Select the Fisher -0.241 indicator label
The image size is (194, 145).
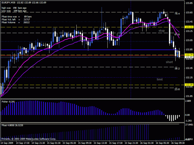point(8,102)
